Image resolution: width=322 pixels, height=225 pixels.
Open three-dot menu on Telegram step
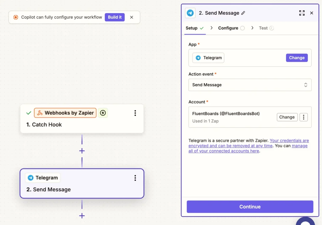point(135,178)
